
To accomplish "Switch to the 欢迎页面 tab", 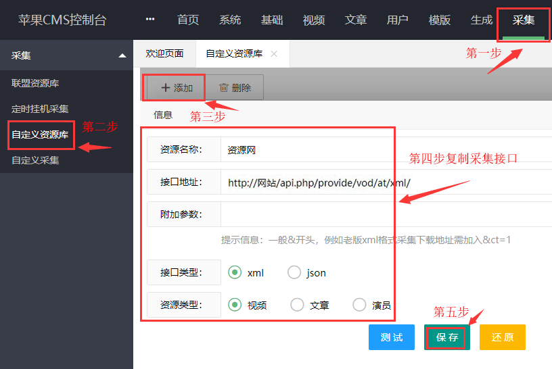I will (x=164, y=53).
